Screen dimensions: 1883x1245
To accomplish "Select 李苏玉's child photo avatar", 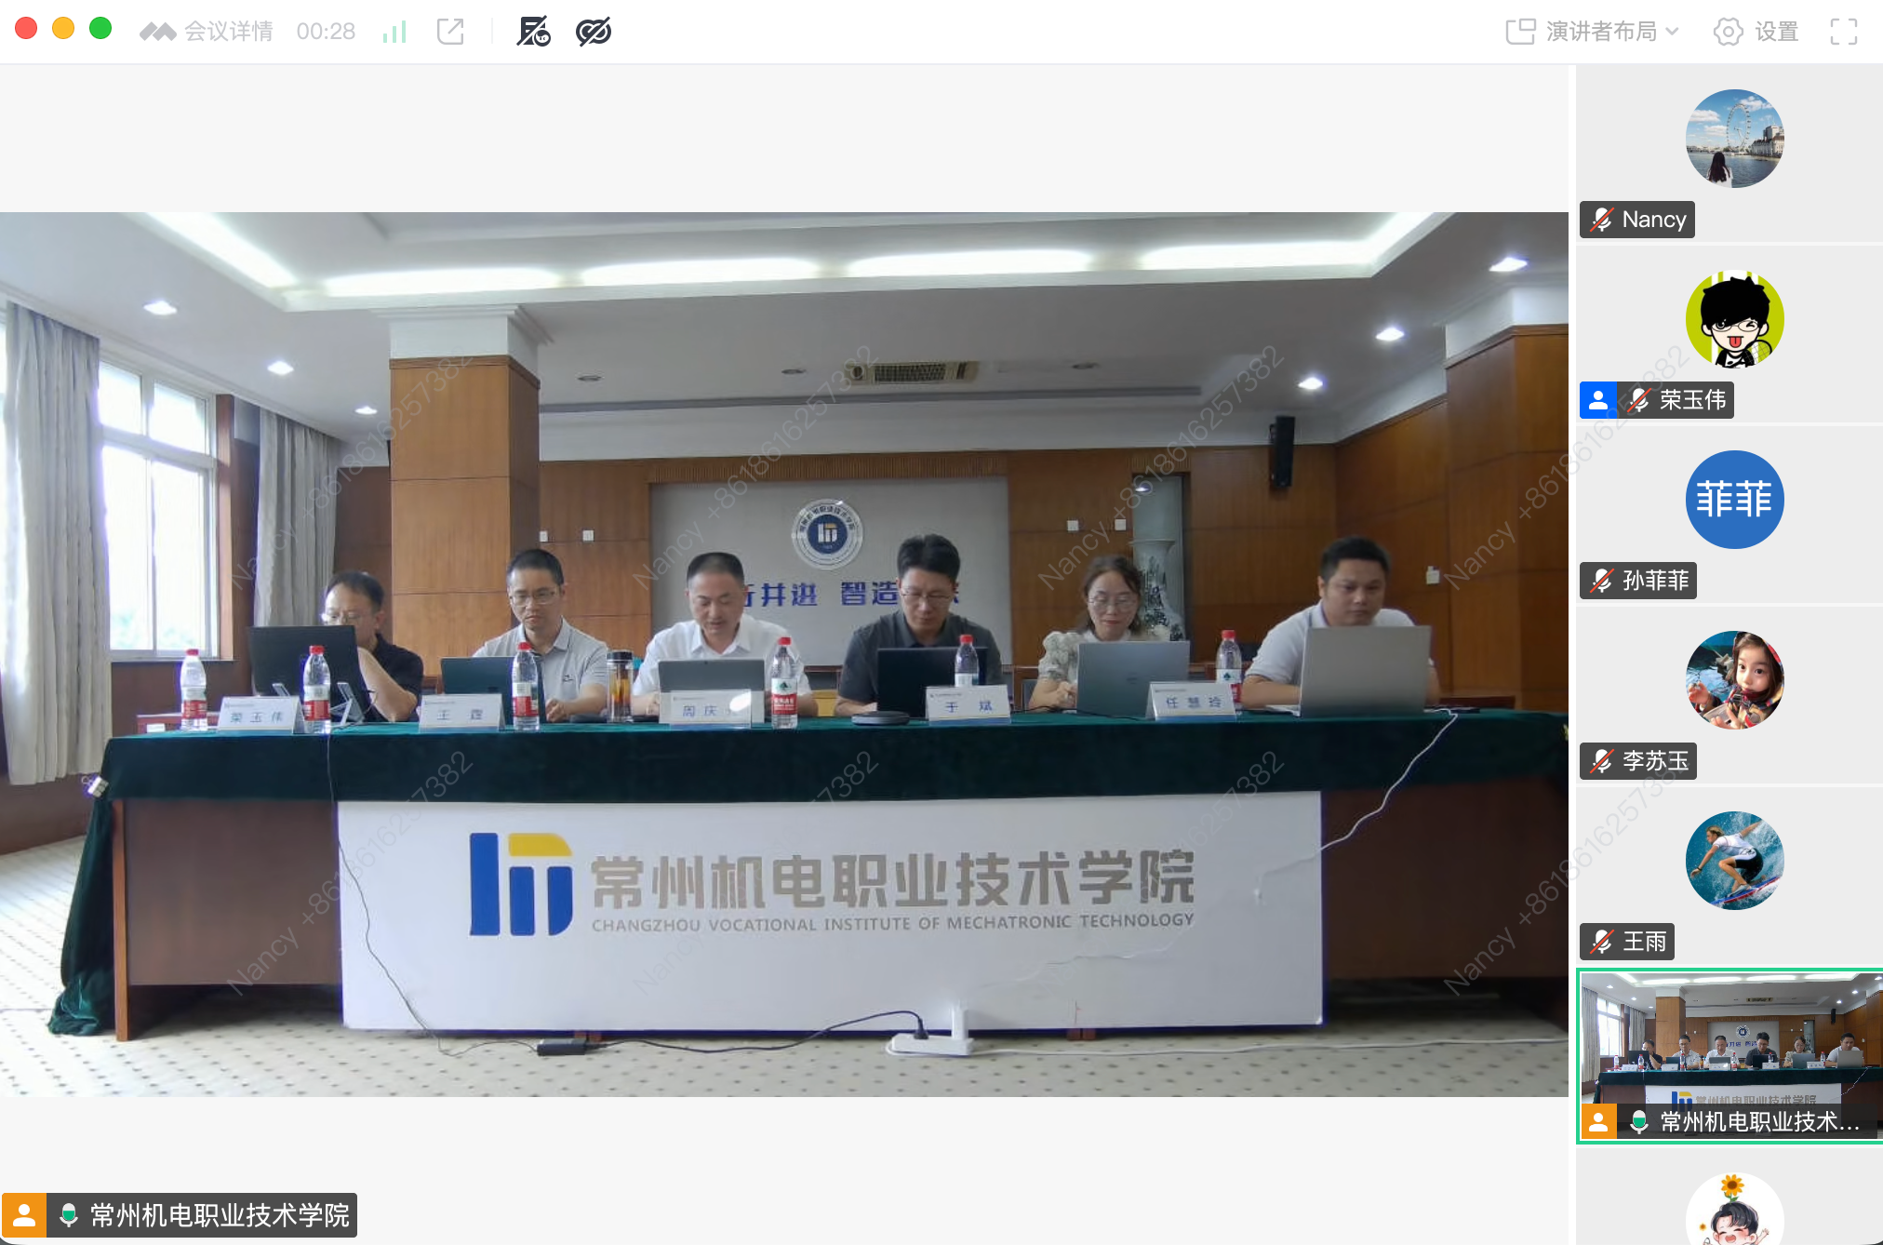I will [x=1735, y=680].
